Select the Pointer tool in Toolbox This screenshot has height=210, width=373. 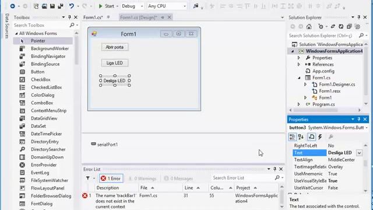click(43, 41)
